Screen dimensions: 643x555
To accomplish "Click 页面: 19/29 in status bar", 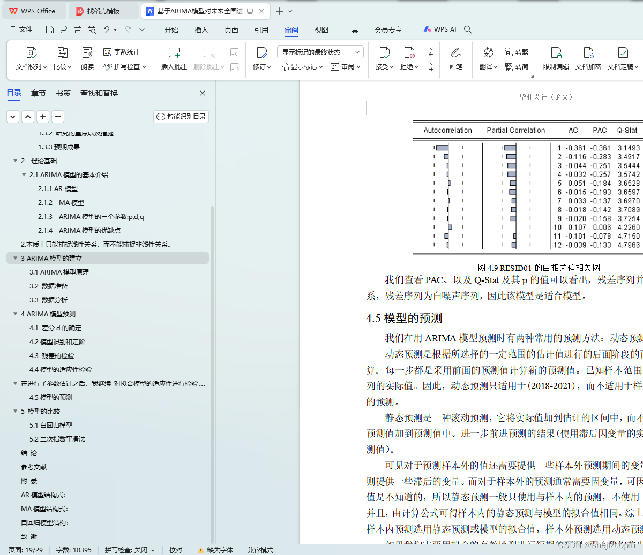I will pyautogui.click(x=26, y=550).
